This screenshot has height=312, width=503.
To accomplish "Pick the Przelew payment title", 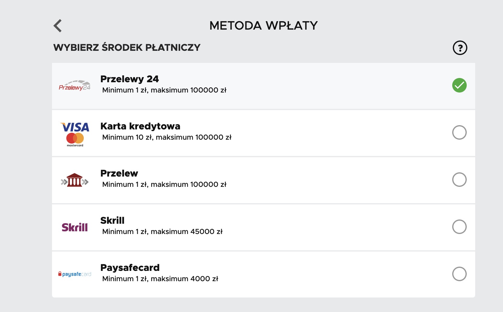I will pos(119,173).
